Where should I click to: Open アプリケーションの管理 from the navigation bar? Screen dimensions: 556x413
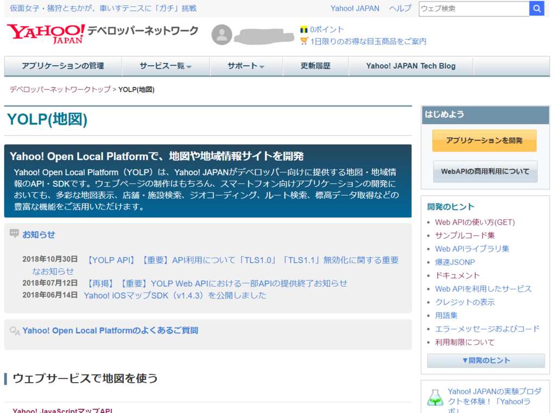point(63,66)
